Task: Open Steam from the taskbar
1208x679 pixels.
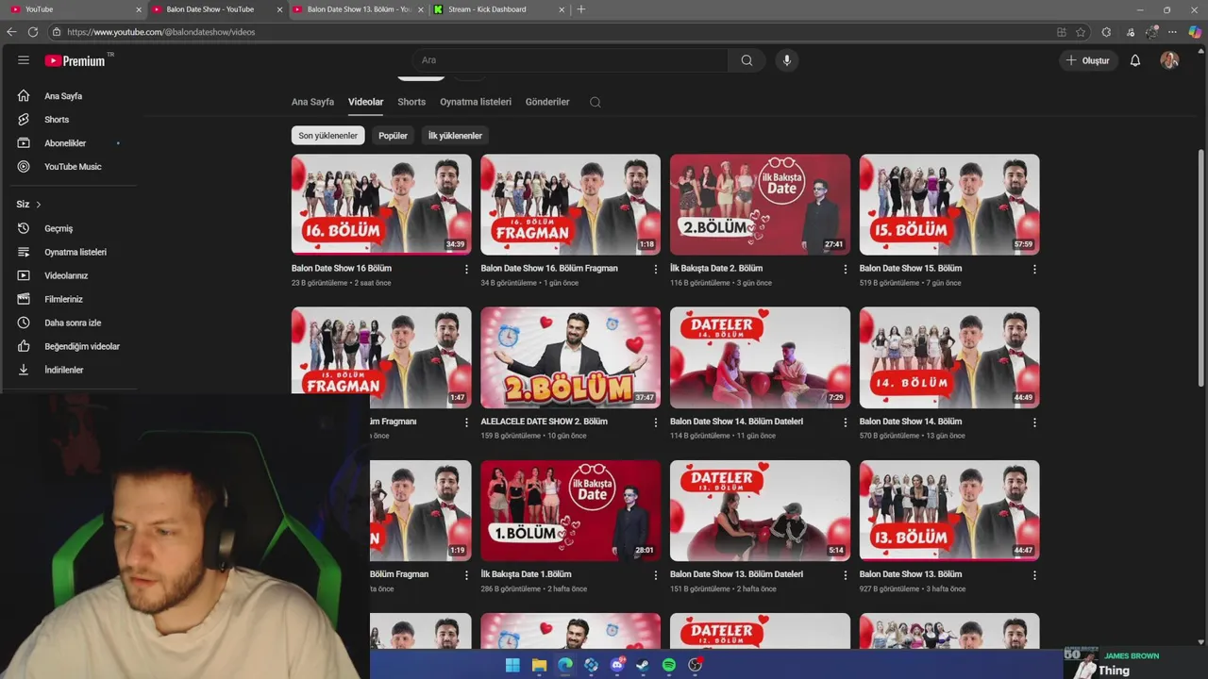Action: tap(643, 665)
